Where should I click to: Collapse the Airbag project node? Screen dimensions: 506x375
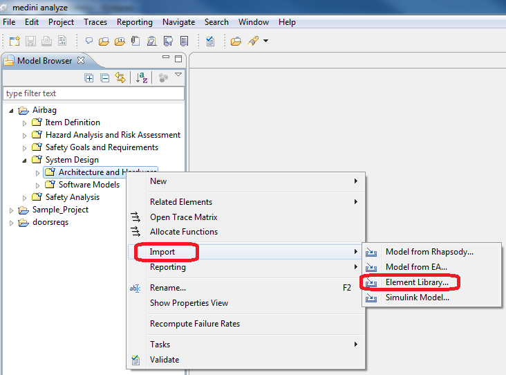click(12, 110)
